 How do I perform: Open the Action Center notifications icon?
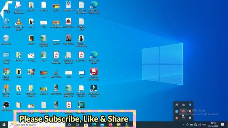point(222,125)
